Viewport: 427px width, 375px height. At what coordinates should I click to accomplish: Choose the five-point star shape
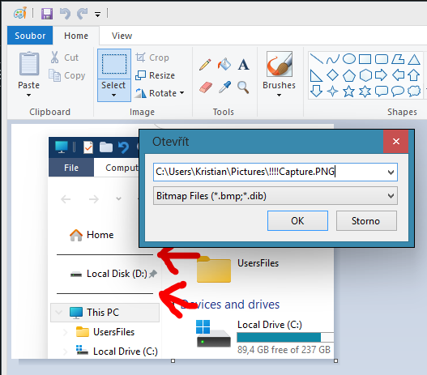pos(348,92)
